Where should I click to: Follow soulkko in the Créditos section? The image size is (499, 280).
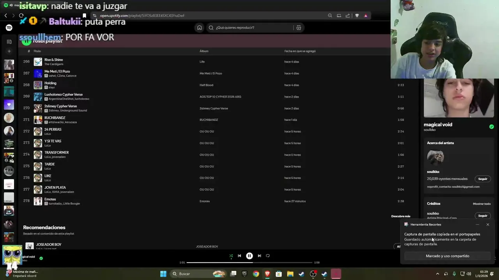pos(483,216)
